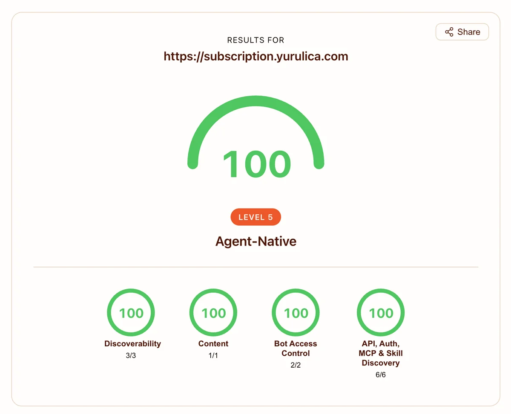Click the overall 100 score number
This screenshot has width=511, height=414.
coord(256,164)
